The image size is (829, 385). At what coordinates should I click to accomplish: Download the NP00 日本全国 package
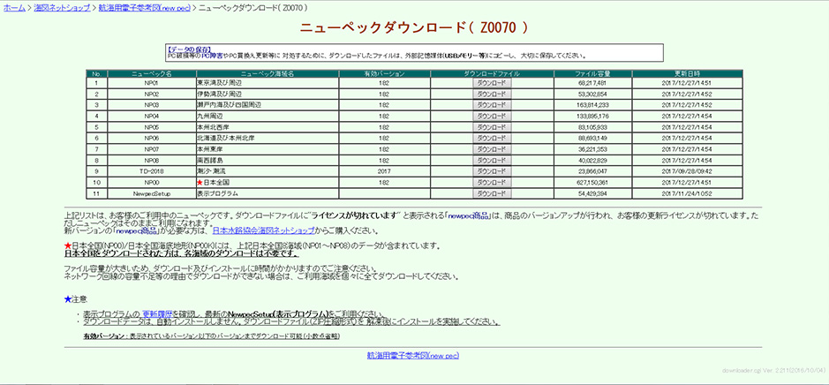click(493, 183)
